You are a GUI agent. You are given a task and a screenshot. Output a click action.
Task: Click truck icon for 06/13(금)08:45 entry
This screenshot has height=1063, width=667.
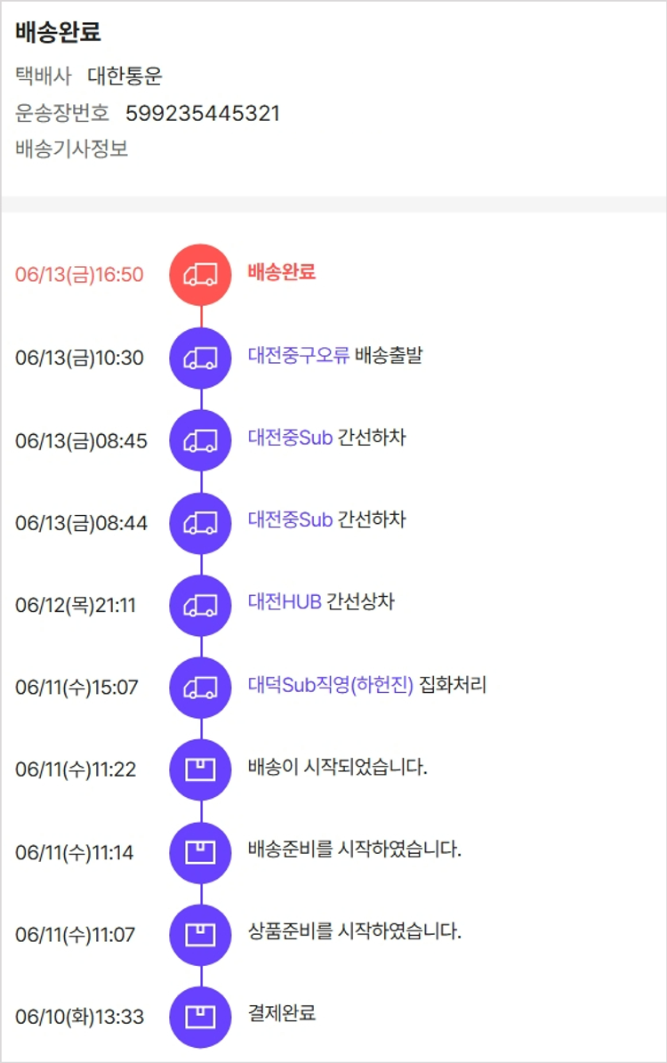pyautogui.click(x=200, y=440)
